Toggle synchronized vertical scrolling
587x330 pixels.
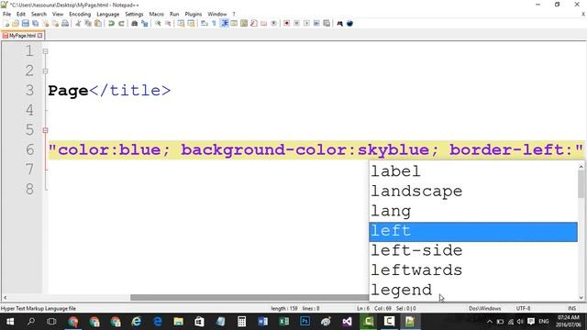click(181, 24)
